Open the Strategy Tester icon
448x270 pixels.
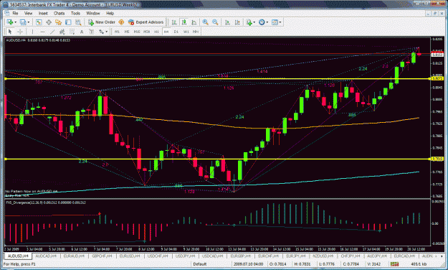point(78,22)
